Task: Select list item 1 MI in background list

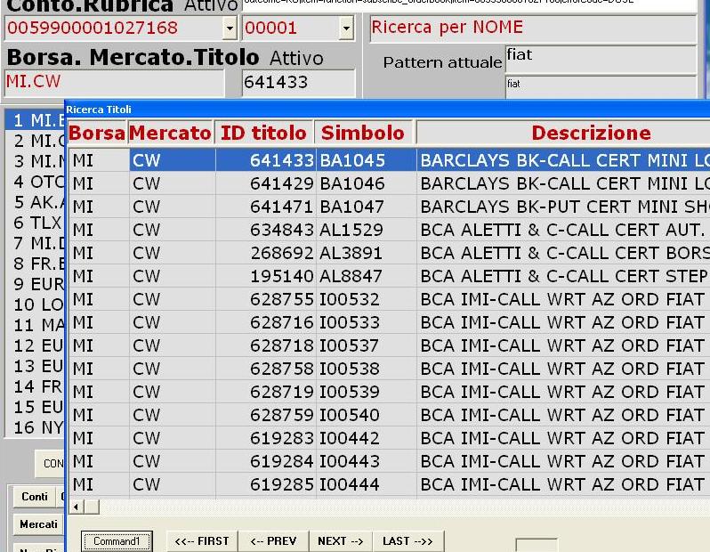Action: [36, 120]
